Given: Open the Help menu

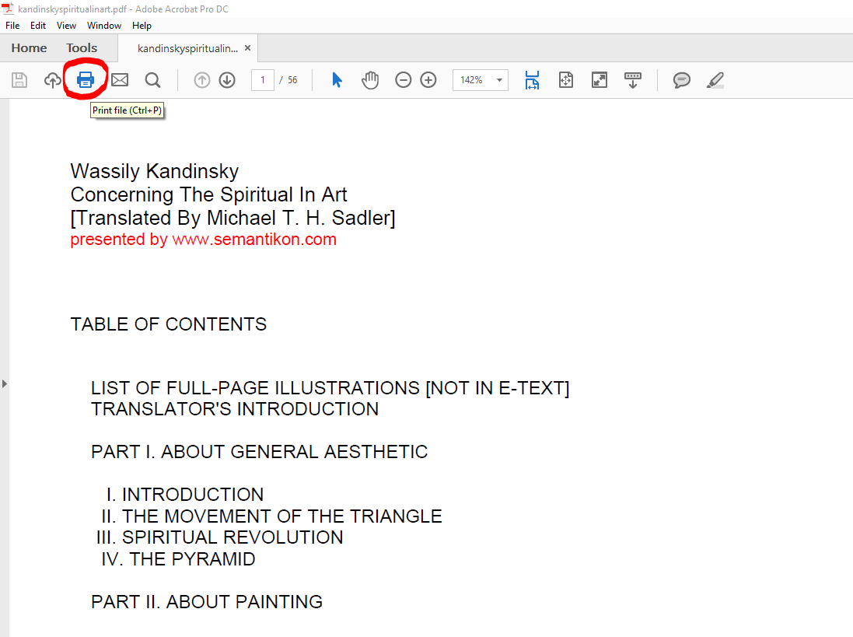Looking at the screenshot, I should (142, 26).
